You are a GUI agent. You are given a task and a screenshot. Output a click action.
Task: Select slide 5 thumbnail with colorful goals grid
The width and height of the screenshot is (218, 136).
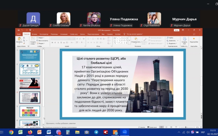point(30,111)
